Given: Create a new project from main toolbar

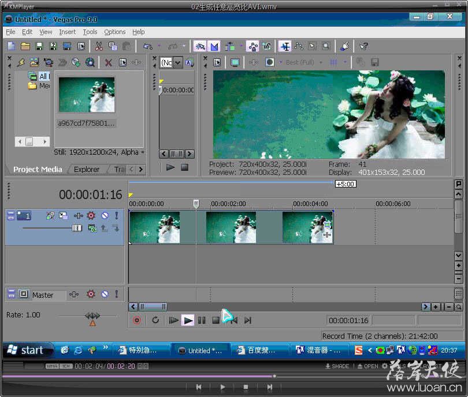Looking at the screenshot, I should (x=12, y=46).
